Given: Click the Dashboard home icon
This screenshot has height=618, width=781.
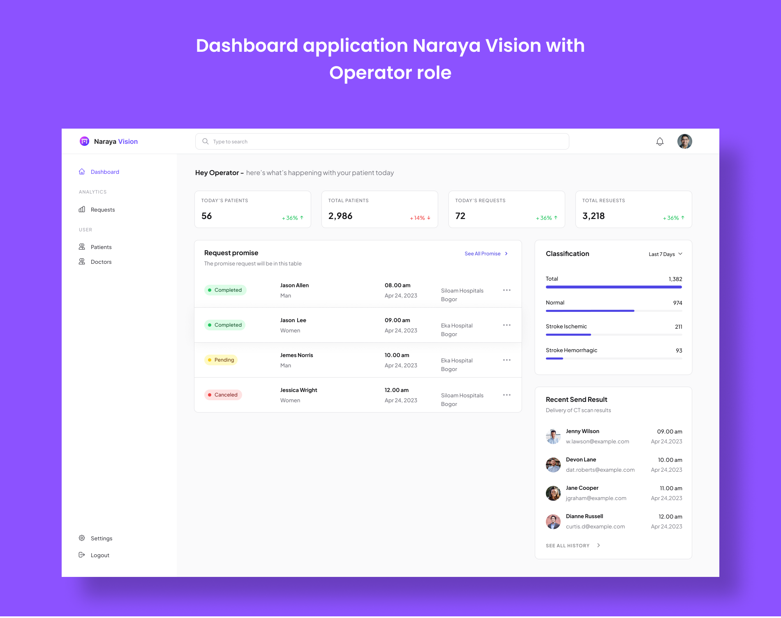Looking at the screenshot, I should click(x=82, y=172).
